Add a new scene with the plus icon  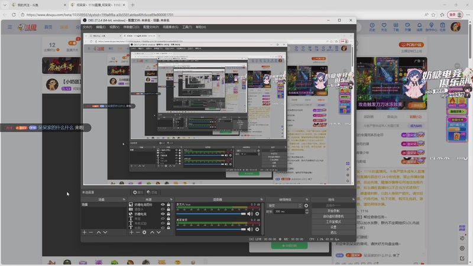[x=85, y=232]
